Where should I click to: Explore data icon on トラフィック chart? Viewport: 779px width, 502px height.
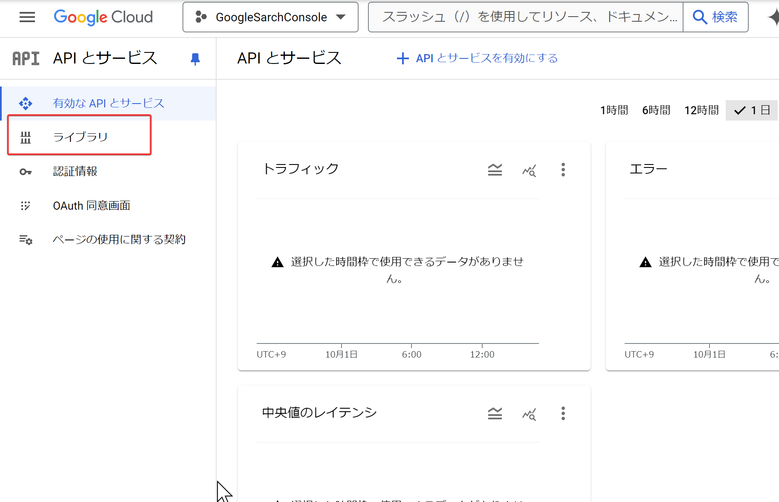529,170
